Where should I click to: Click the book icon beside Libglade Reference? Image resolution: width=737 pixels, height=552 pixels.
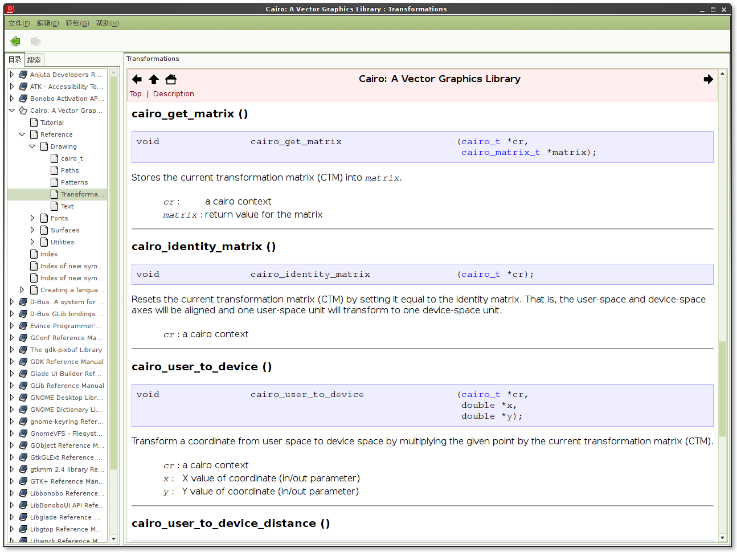coord(23,517)
